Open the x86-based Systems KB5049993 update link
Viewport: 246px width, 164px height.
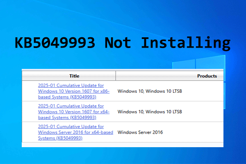pos(73,91)
